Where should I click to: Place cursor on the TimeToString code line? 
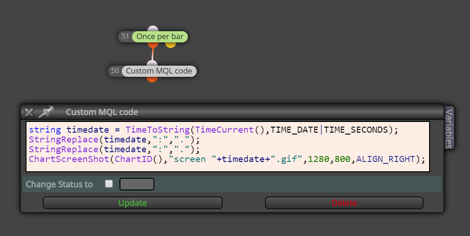(213, 130)
